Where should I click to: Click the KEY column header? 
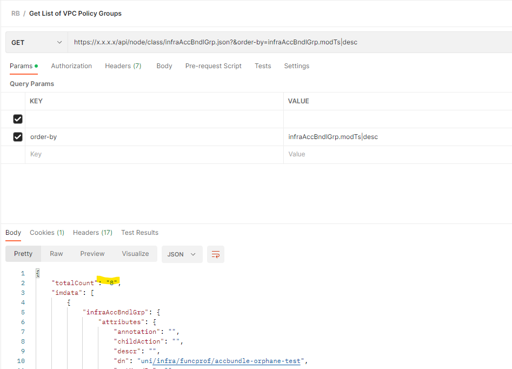point(36,101)
